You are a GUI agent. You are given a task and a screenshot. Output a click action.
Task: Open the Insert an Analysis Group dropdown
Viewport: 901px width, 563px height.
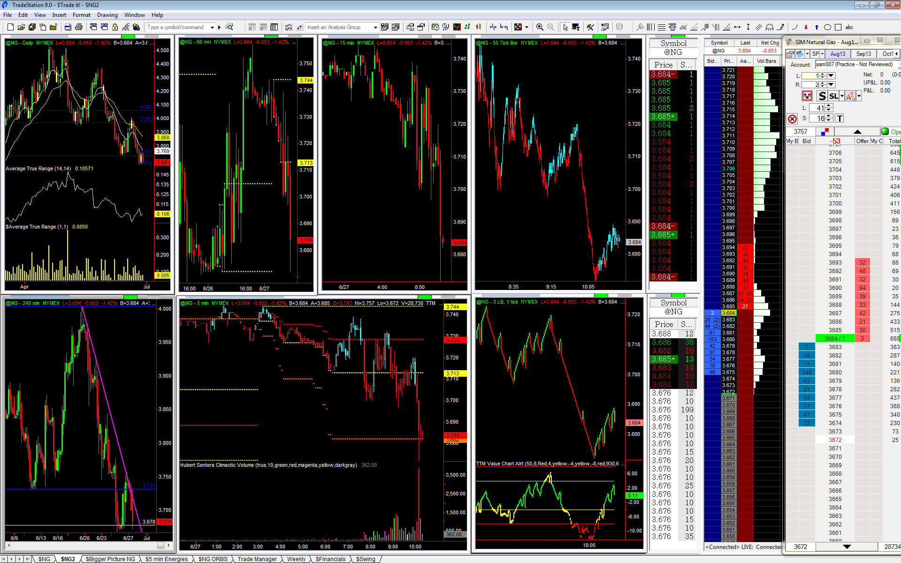tap(375, 27)
